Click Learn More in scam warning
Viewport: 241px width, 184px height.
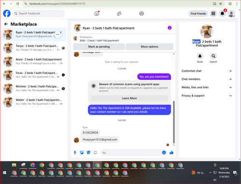[x=129, y=98]
